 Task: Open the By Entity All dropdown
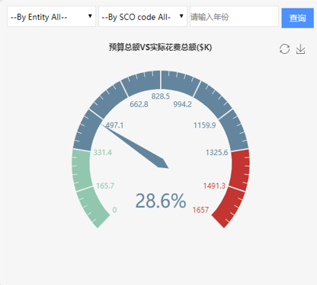[51, 17]
